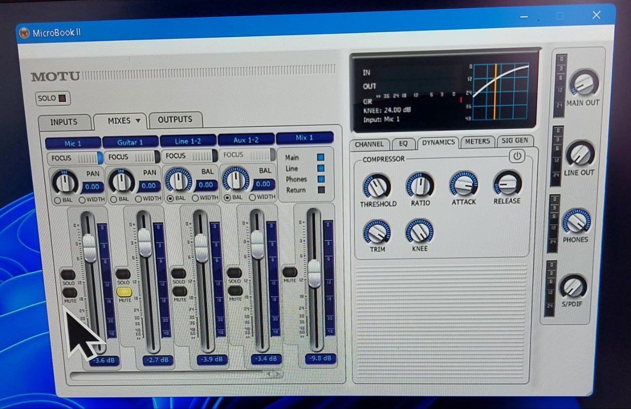Switch to the OUTPUTS tab
The height and width of the screenshot is (409, 631).
175,119
